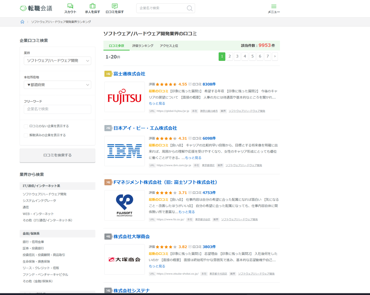Focus the フリーワード search field
The width and height of the screenshot is (370, 295).
(x=57, y=109)
